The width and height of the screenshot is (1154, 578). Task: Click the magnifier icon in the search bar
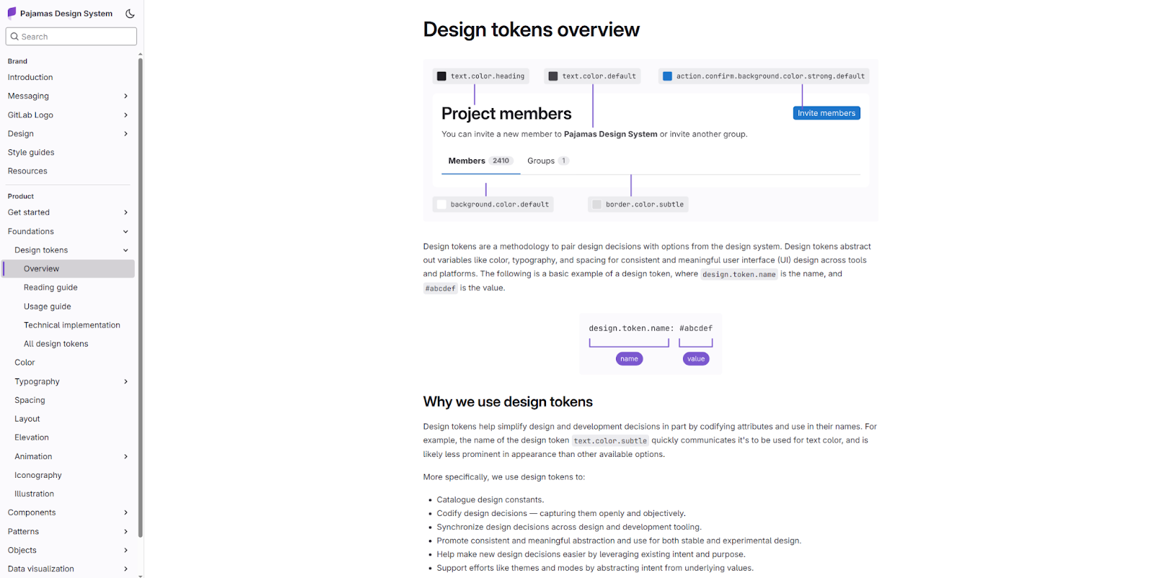pos(16,36)
